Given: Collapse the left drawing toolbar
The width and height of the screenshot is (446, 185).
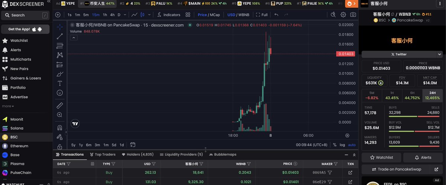Looking at the screenshot, I should click(x=66, y=132).
